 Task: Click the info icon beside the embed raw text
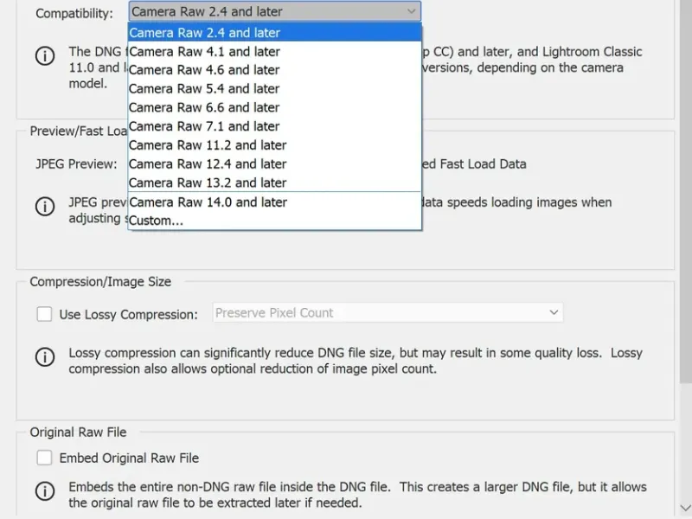[x=44, y=491]
